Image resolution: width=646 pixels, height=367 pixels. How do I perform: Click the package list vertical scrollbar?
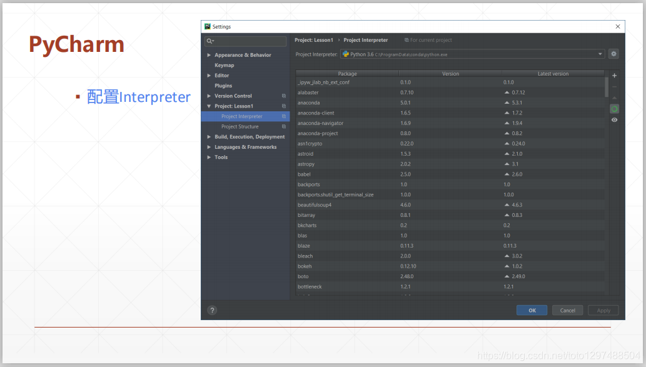click(x=607, y=88)
